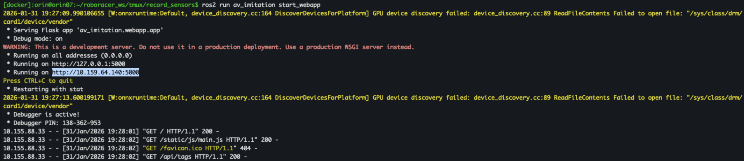Click the 'Press CTRL+C to quit' line

(38, 81)
